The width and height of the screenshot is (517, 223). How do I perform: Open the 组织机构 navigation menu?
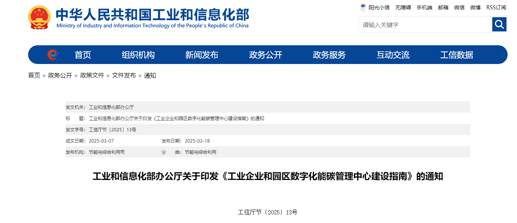[x=138, y=55]
